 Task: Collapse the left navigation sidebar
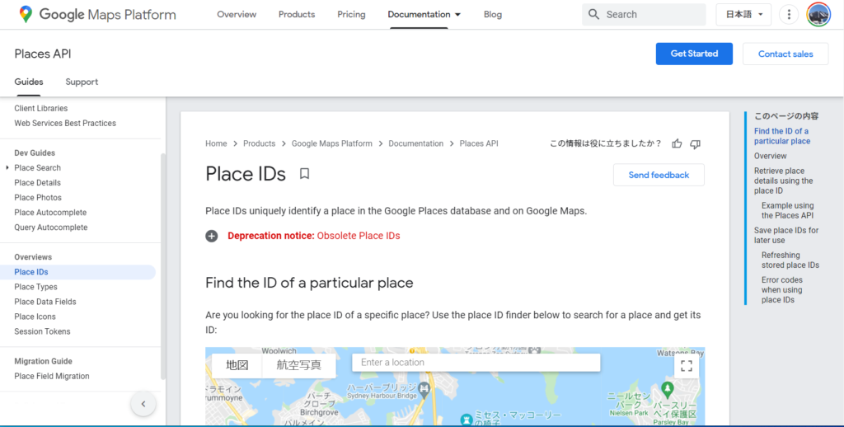coord(143,404)
